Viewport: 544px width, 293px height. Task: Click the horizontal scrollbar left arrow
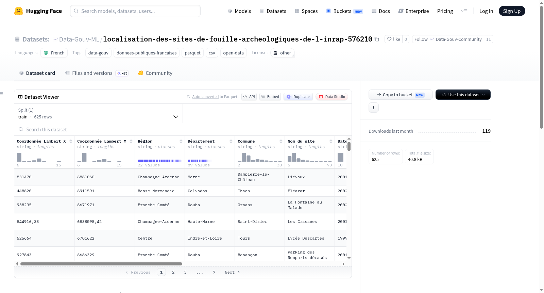(17, 264)
